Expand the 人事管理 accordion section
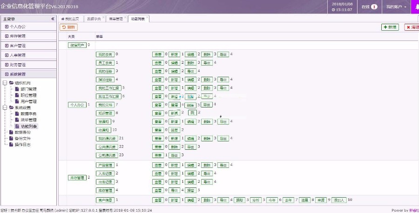The image size is (419, 213). (28, 55)
